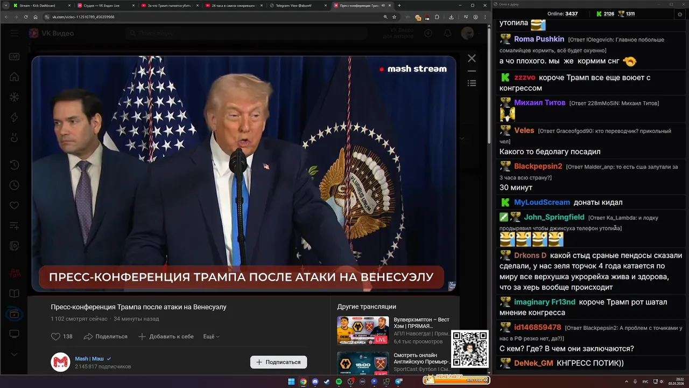
Task: Open Chrome extensions puzzle icon
Action: pos(437,17)
